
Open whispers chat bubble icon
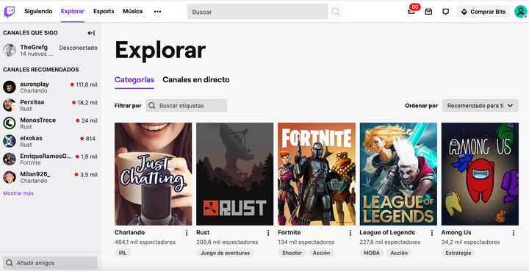click(446, 12)
